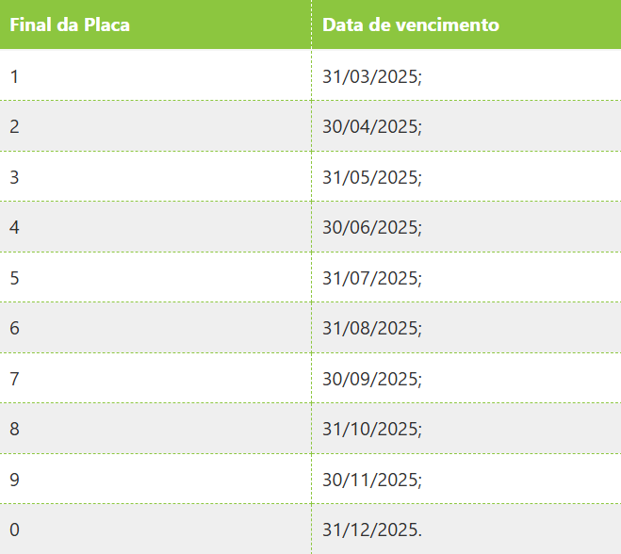Select the date 30/09/2025 cell
621x554 pixels.
click(x=466, y=378)
